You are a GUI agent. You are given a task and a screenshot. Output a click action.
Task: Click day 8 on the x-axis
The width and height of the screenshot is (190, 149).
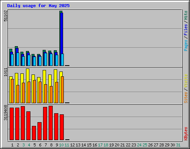click(x=51, y=145)
